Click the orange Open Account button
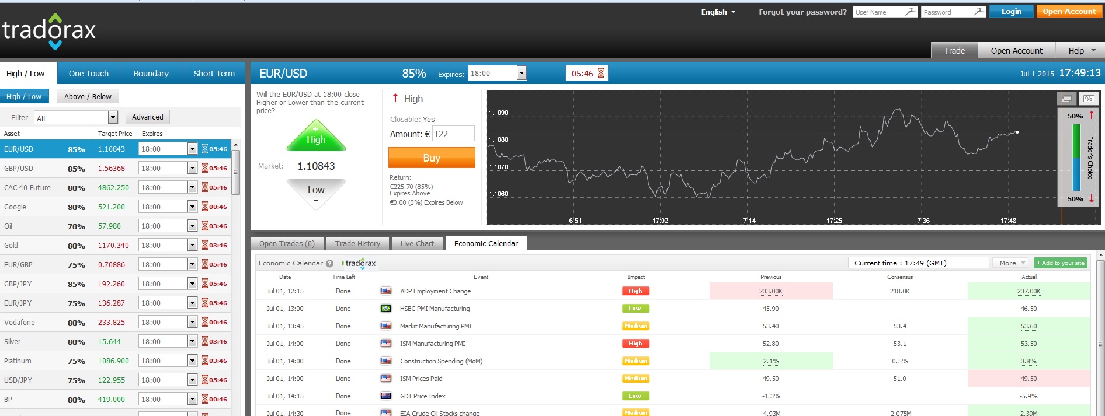The image size is (1105, 416). tap(1069, 11)
